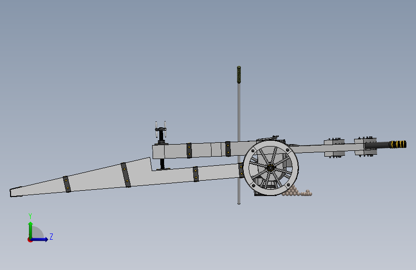
Task: Select the metal band nearest the trail tail tip
Action: [67, 184]
